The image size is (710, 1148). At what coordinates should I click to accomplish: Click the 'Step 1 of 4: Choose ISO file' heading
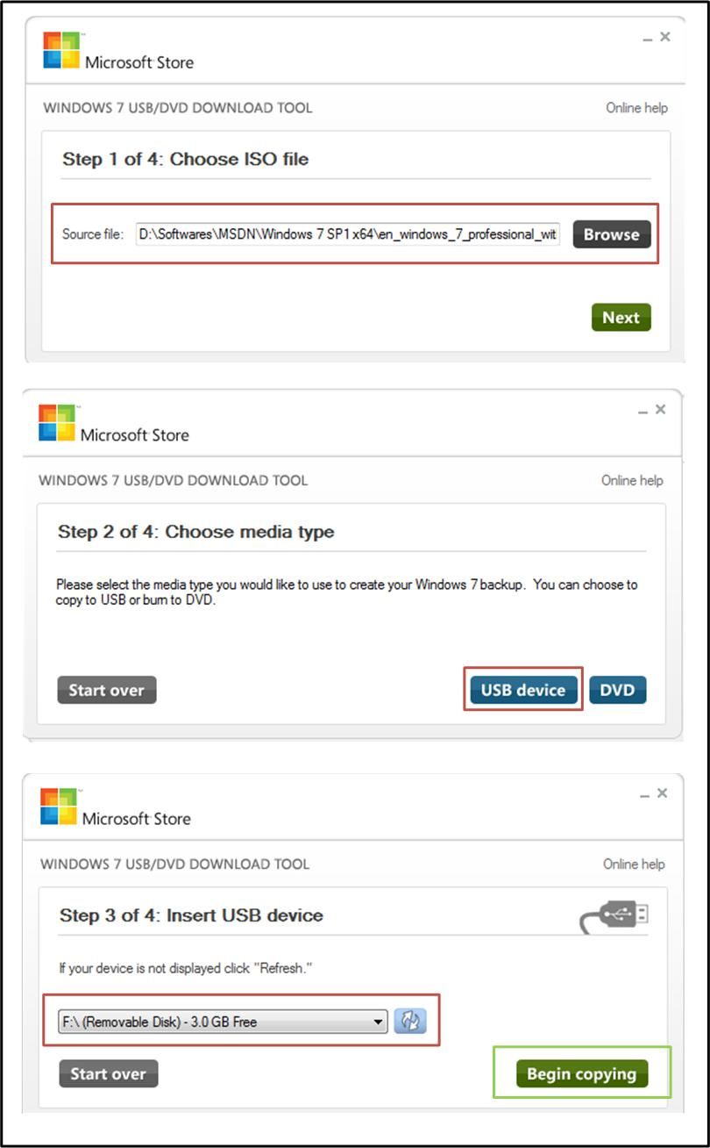185,159
